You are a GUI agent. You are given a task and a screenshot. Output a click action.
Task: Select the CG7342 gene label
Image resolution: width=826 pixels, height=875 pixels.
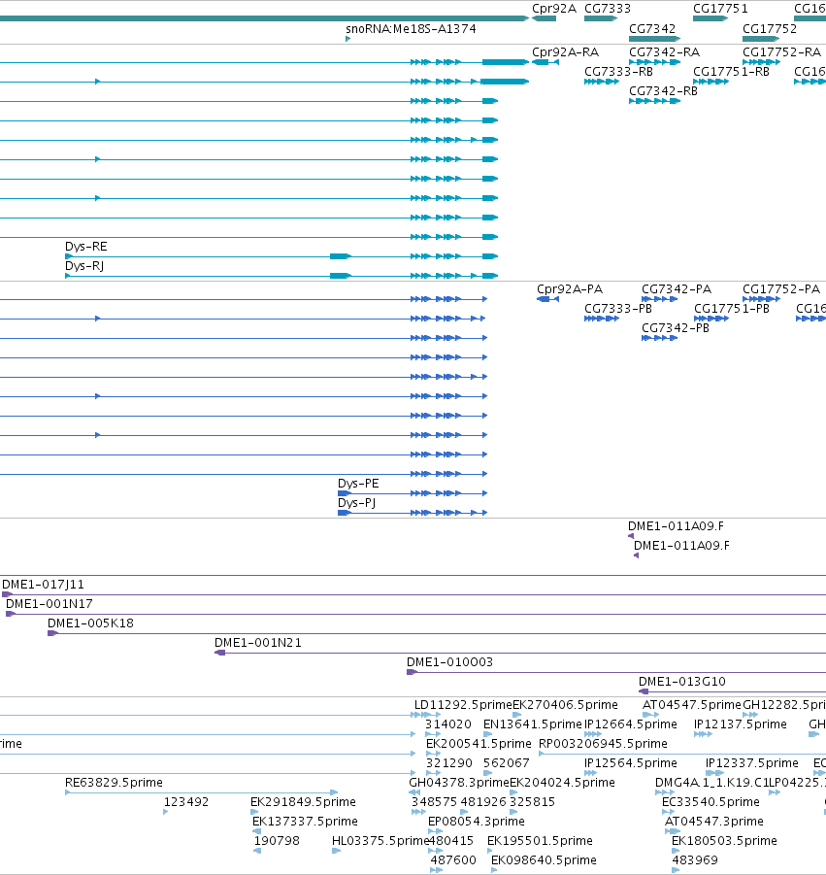(652, 28)
